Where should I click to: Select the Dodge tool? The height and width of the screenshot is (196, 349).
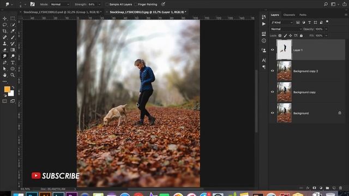13,56
